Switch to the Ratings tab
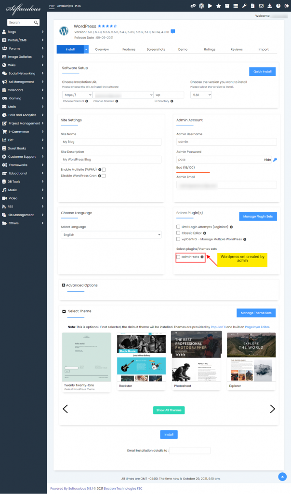Image resolution: width=291 pixels, height=494 pixels. [210, 50]
